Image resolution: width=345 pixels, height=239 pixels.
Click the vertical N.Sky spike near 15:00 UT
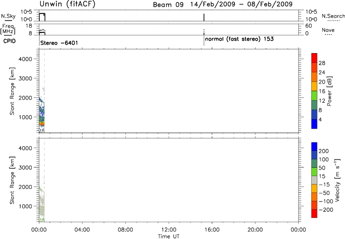[x=204, y=17]
